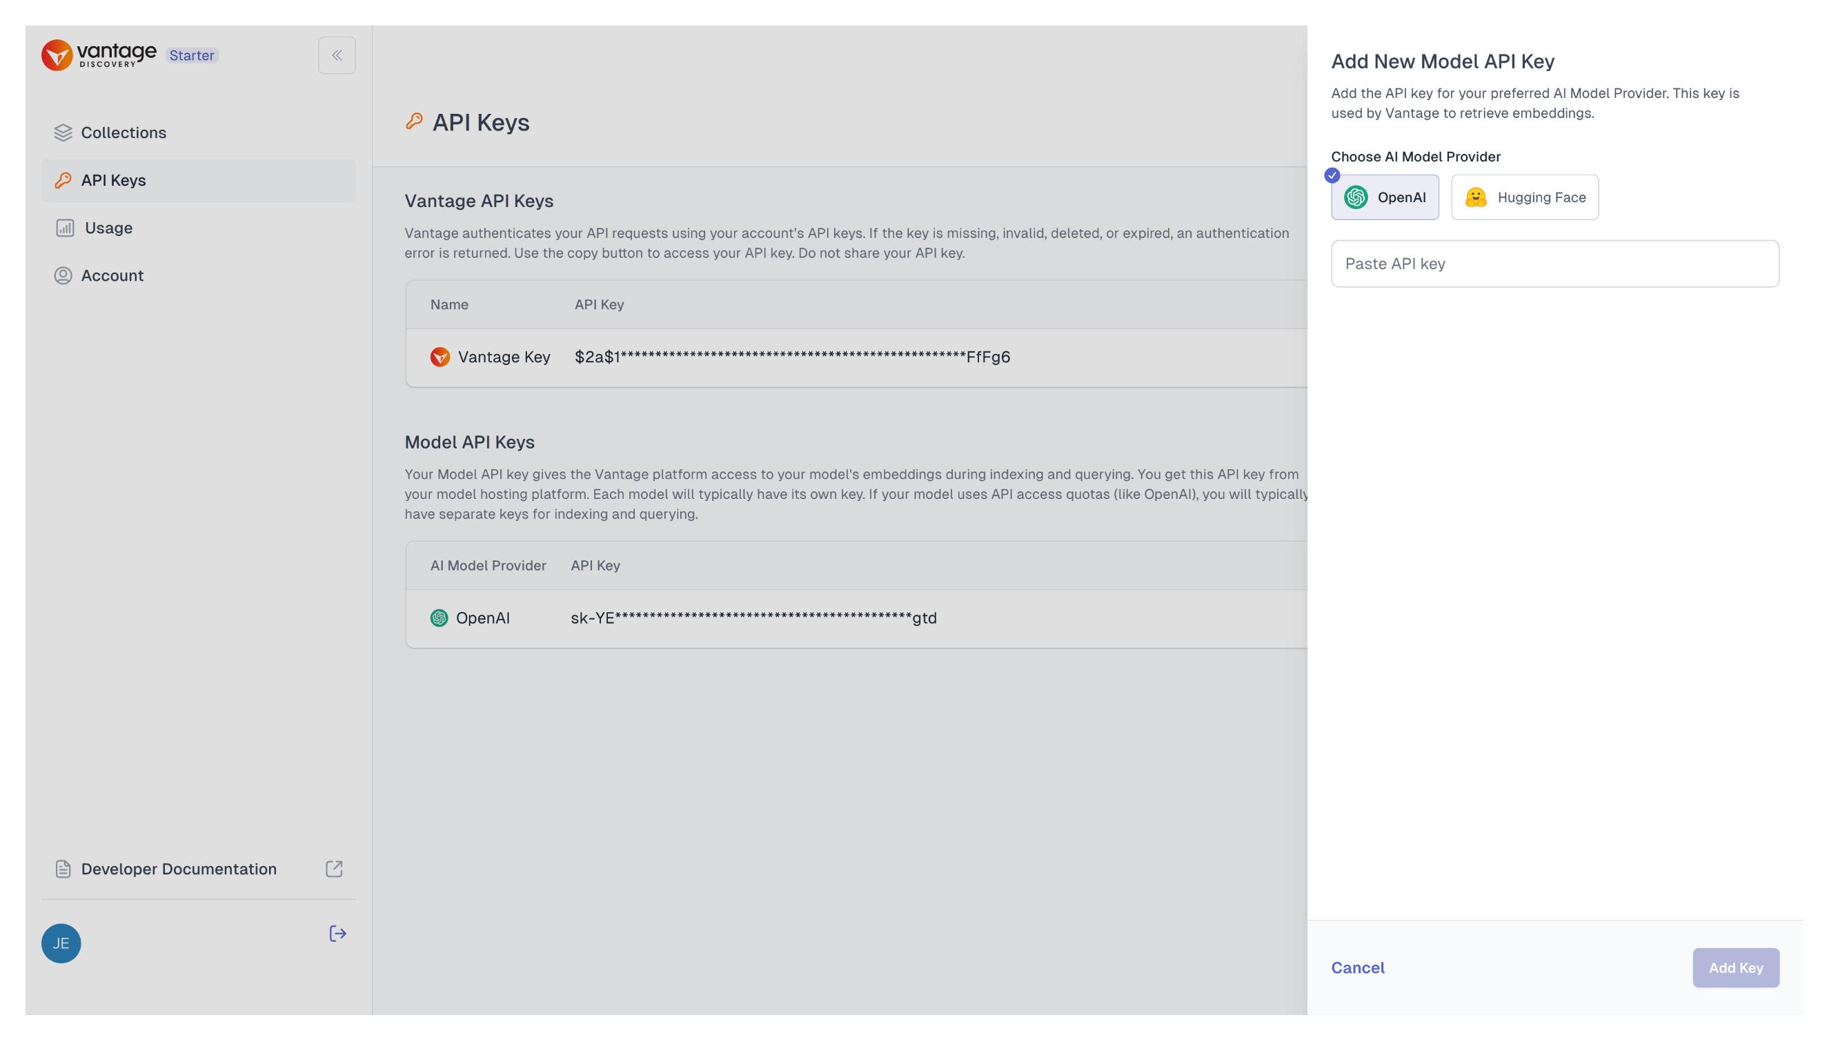Click the Add Key button
The width and height of the screenshot is (1827, 1042).
click(x=1735, y=967)
